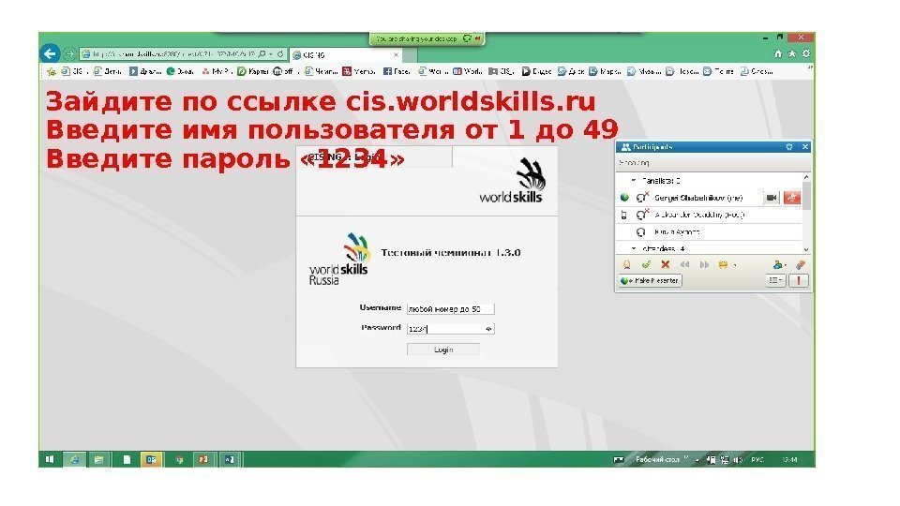
Task: Click the taskbar clock
Action: tap(789, 459)
